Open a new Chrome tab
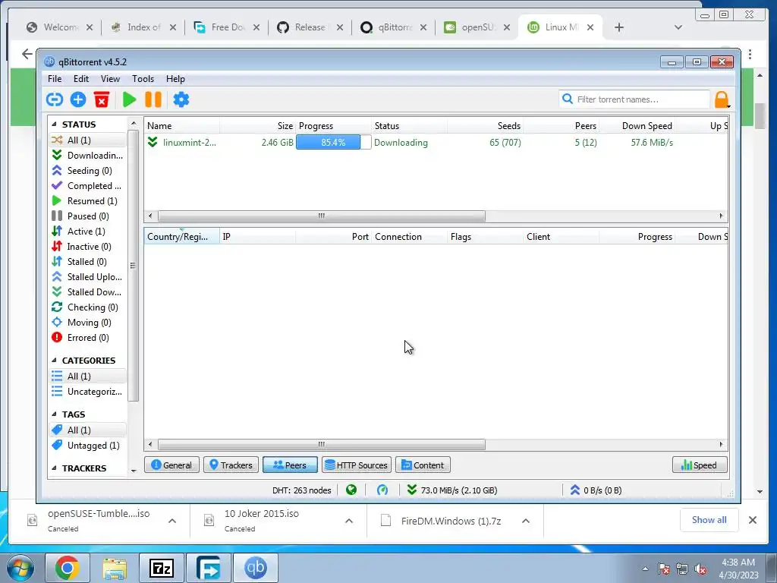Viewport: 777px width, 583px height. pos(619,27)
